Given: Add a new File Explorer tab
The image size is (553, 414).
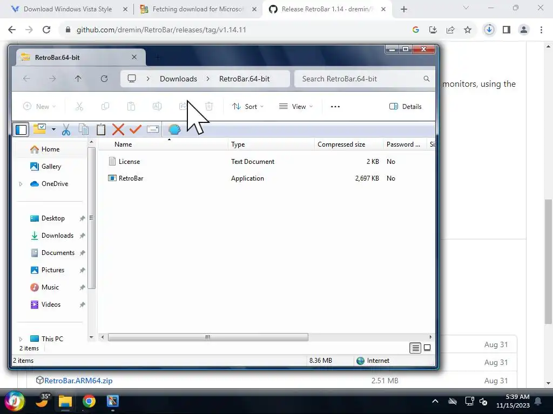Looking at the screenshot, I should pos(158,57).
